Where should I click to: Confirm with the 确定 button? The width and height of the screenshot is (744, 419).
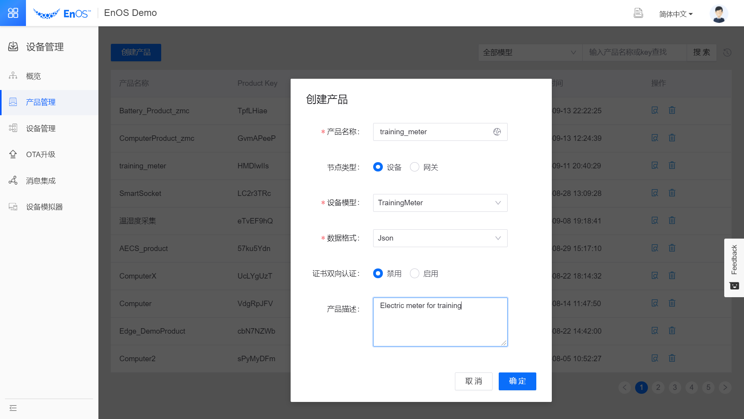pos(517,381)
